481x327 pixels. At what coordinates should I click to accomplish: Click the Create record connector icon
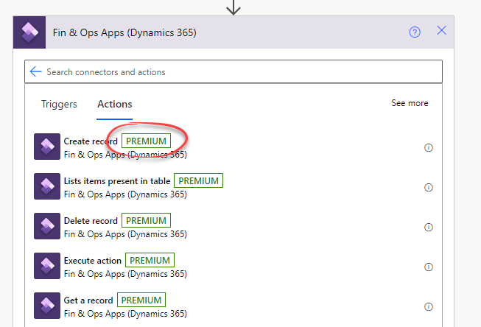pyautogui.click(x=47, y=147)
